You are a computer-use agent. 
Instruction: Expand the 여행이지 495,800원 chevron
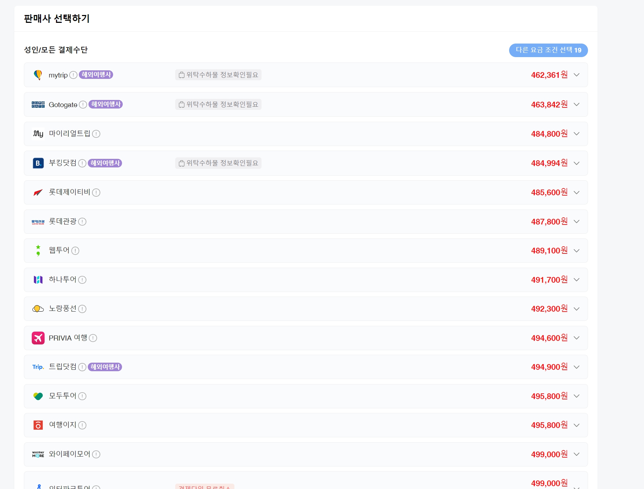tap(577, 425)
